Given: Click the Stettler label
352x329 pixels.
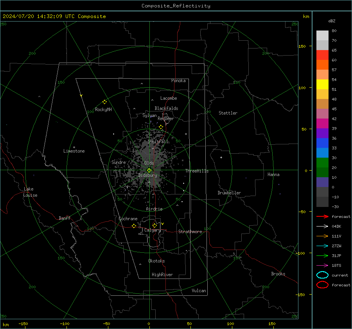Looking at the screenshot, I should coord(228,113).
